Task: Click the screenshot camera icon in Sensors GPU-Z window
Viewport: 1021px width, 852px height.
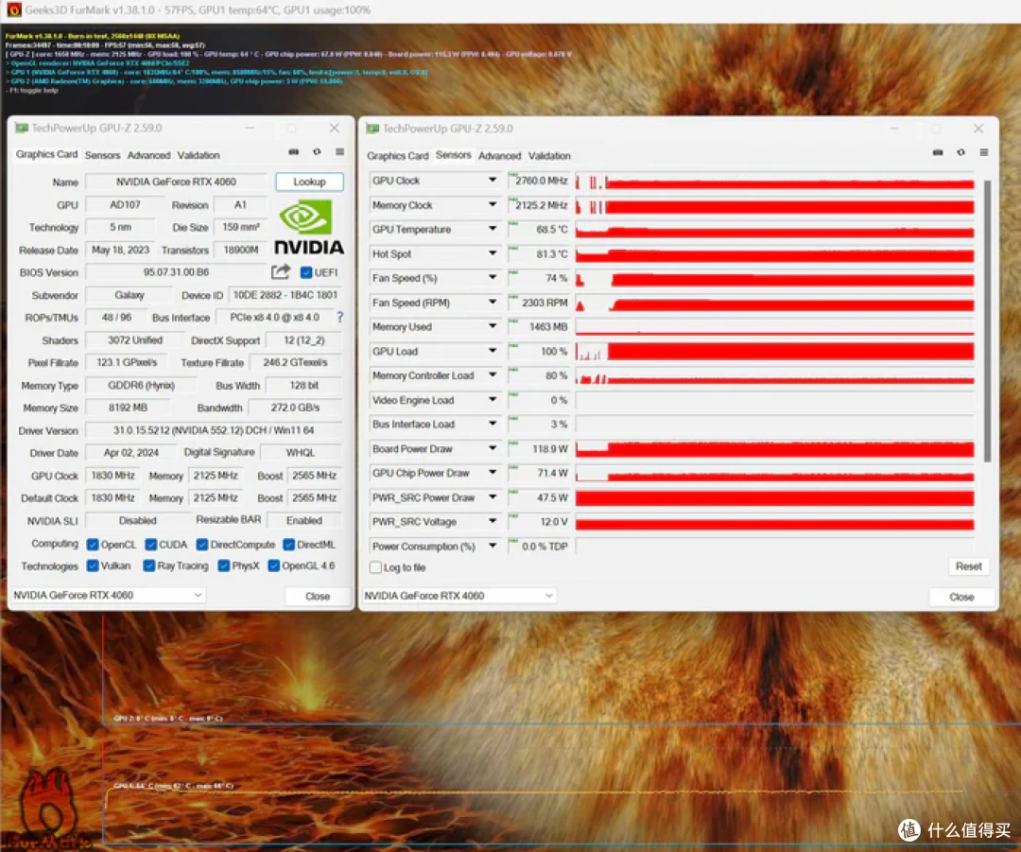Action: tap(938, 152)
